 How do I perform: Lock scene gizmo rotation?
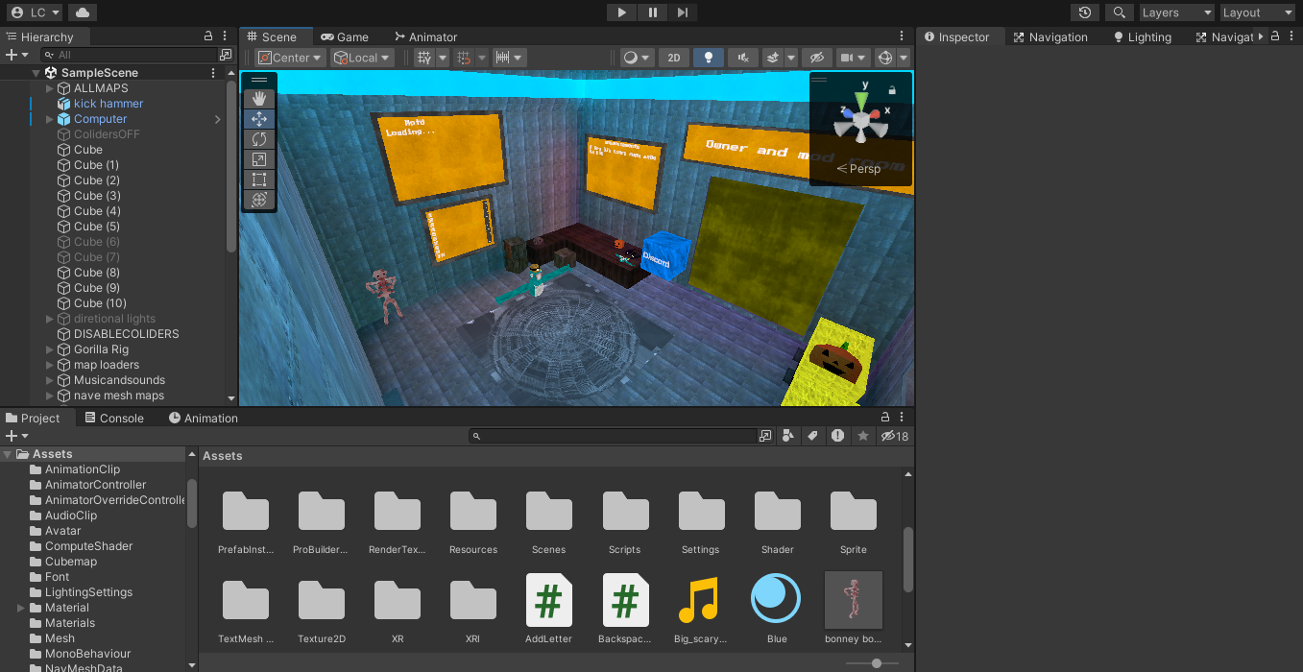pos(892,89)
